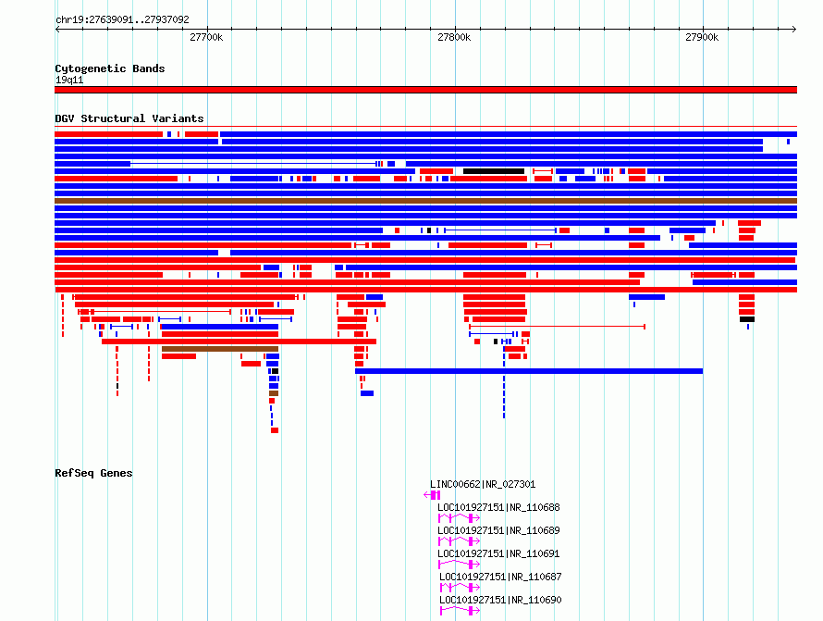This screenshot has width=823, height=621.
Task: Click the 27800k ruler tick label
Action: point(454,37)
